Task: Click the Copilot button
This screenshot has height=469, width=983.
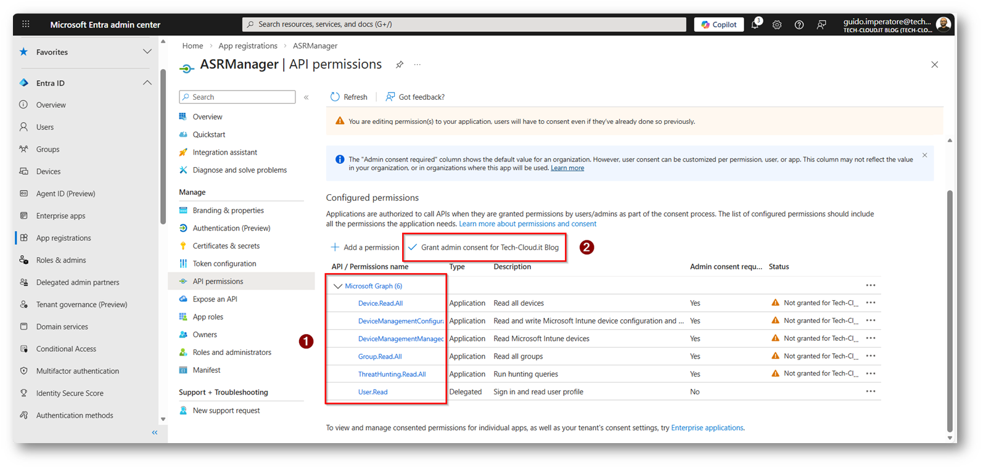Action: click(x=719, y=25)
